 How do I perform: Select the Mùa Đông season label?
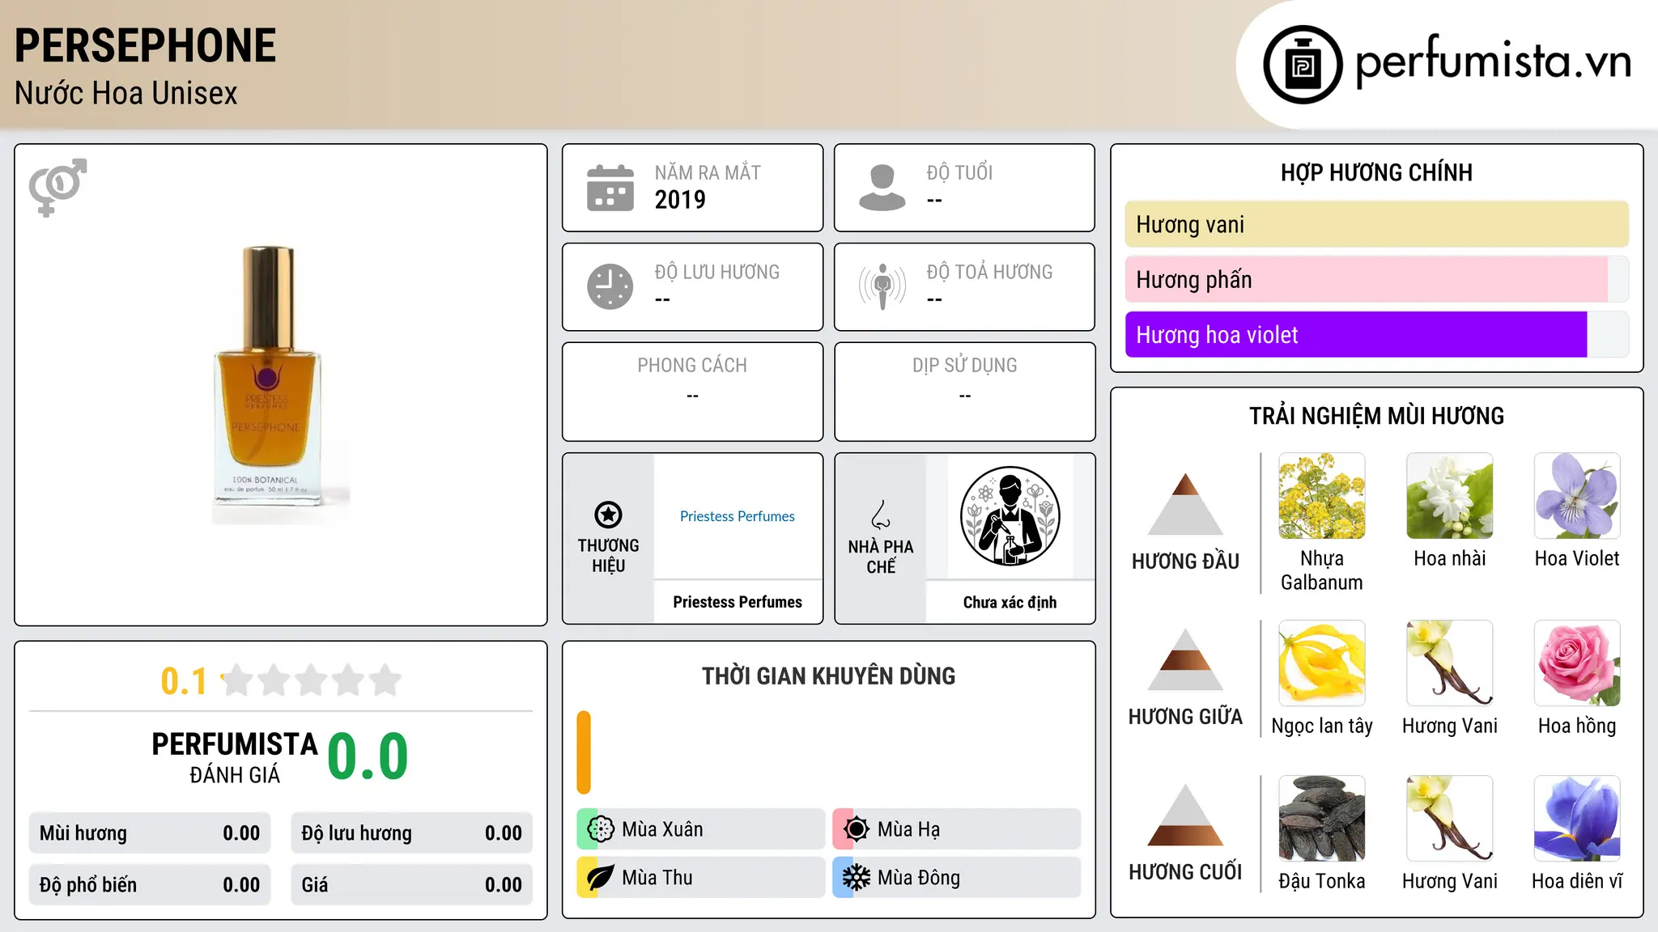point(919,878)
